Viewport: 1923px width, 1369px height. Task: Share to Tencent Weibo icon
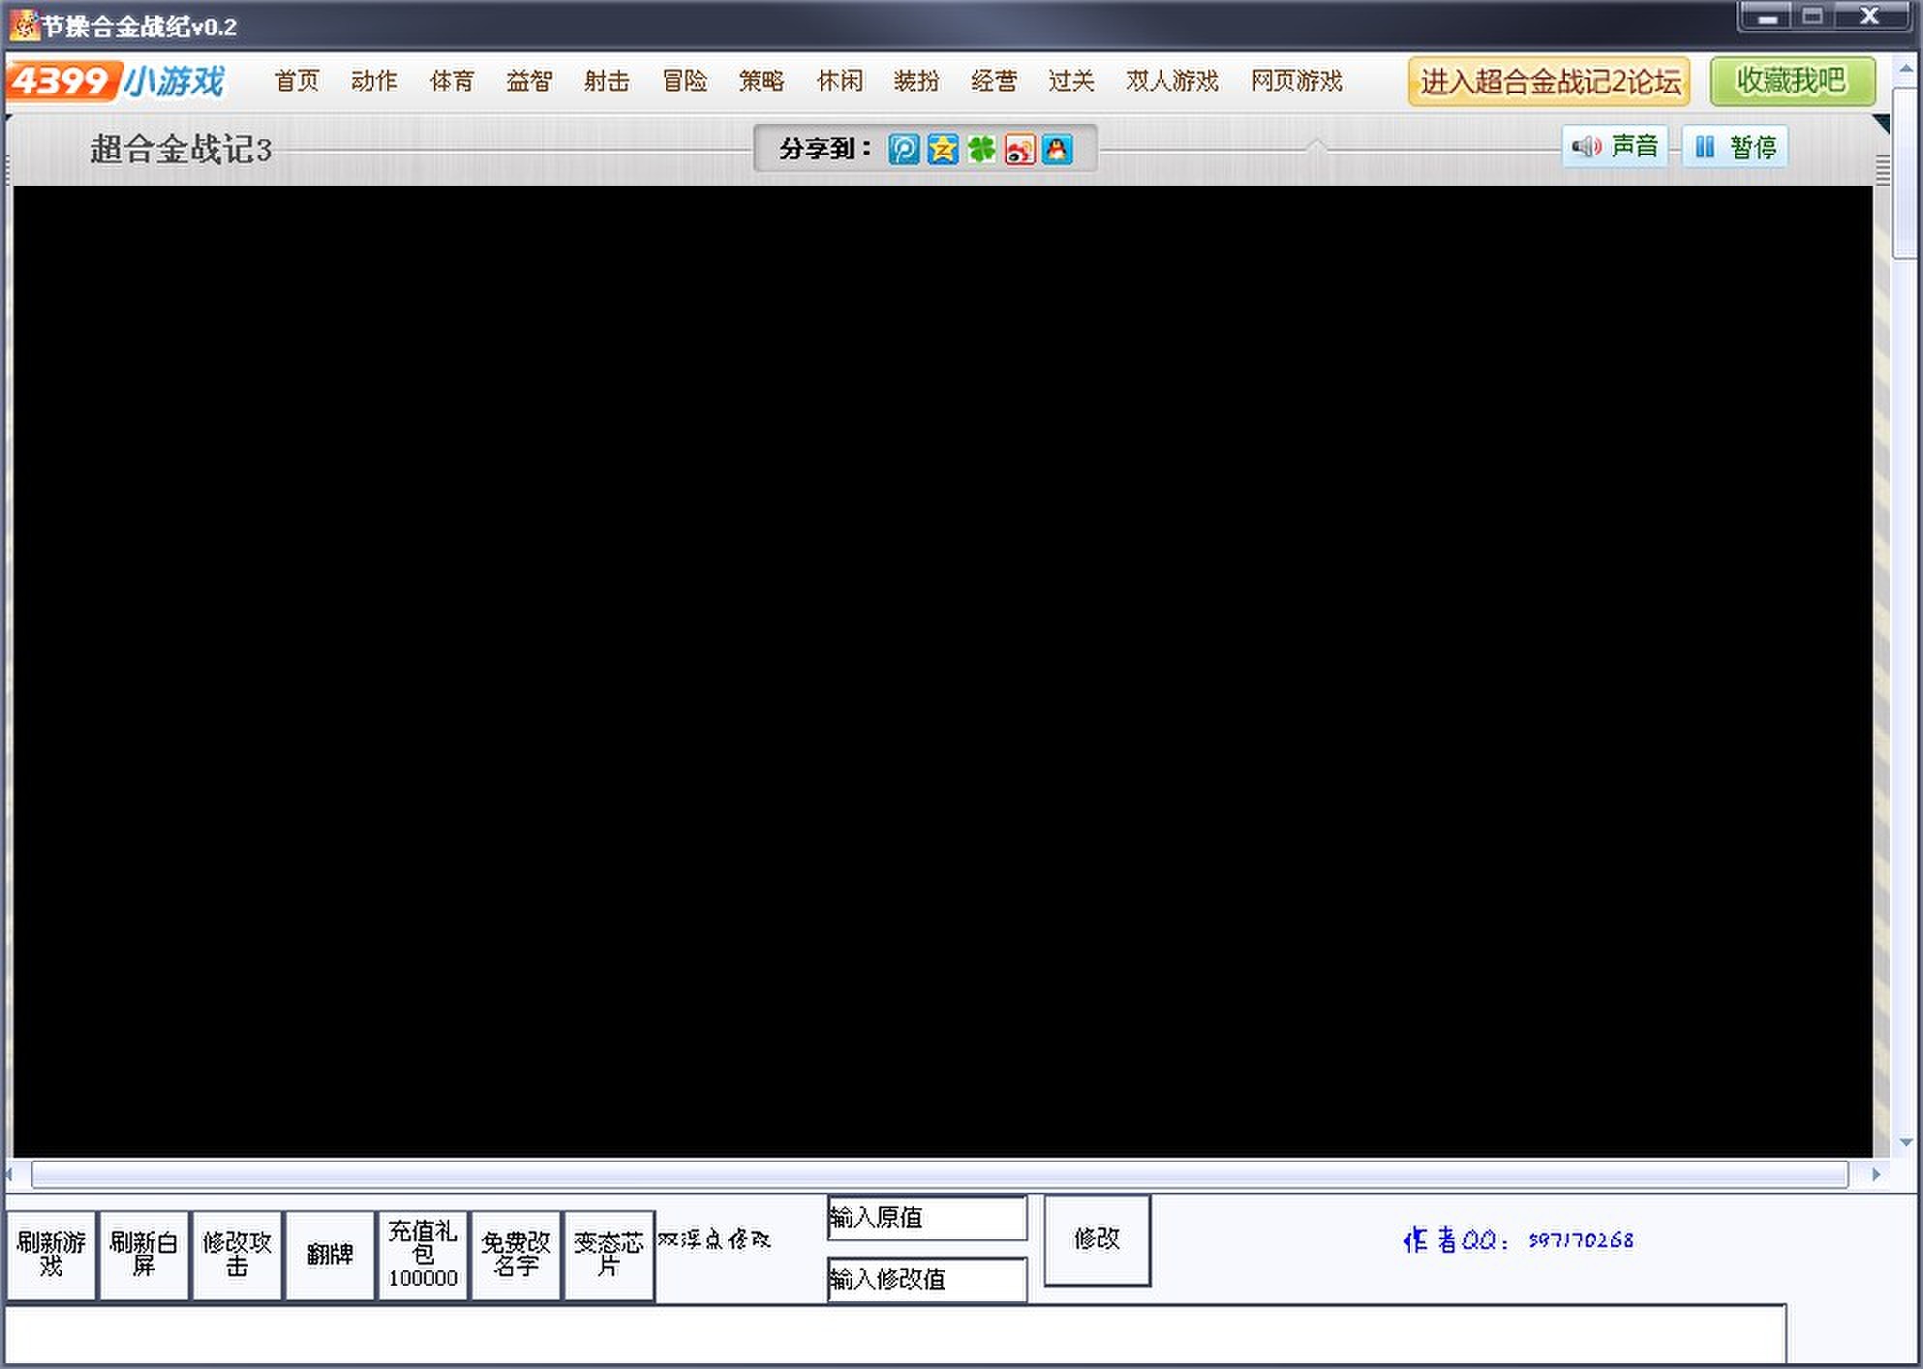[903, 149]
